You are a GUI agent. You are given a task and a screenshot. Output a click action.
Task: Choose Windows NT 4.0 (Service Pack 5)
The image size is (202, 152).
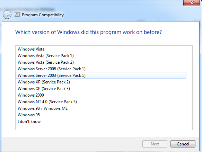[101, 102]
